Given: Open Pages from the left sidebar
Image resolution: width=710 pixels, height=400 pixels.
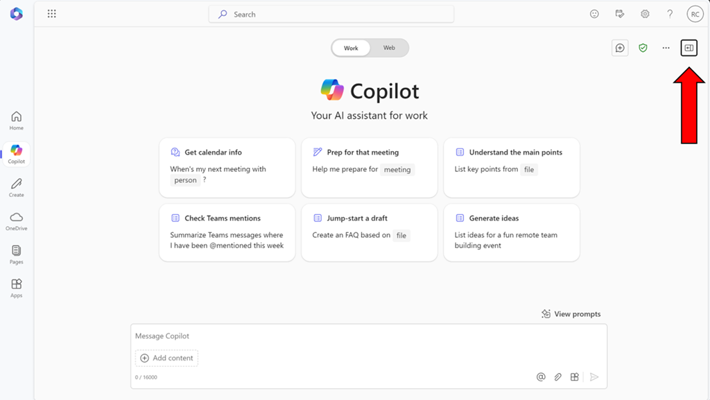Looking at the screenshot, I should tap(17, 254).
